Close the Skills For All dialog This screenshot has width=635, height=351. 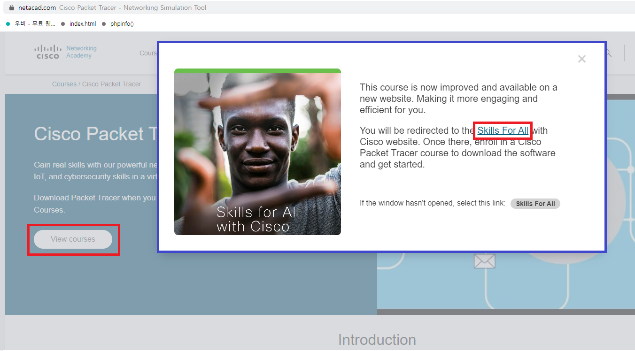pyautogui.click(x=582, y=59)
